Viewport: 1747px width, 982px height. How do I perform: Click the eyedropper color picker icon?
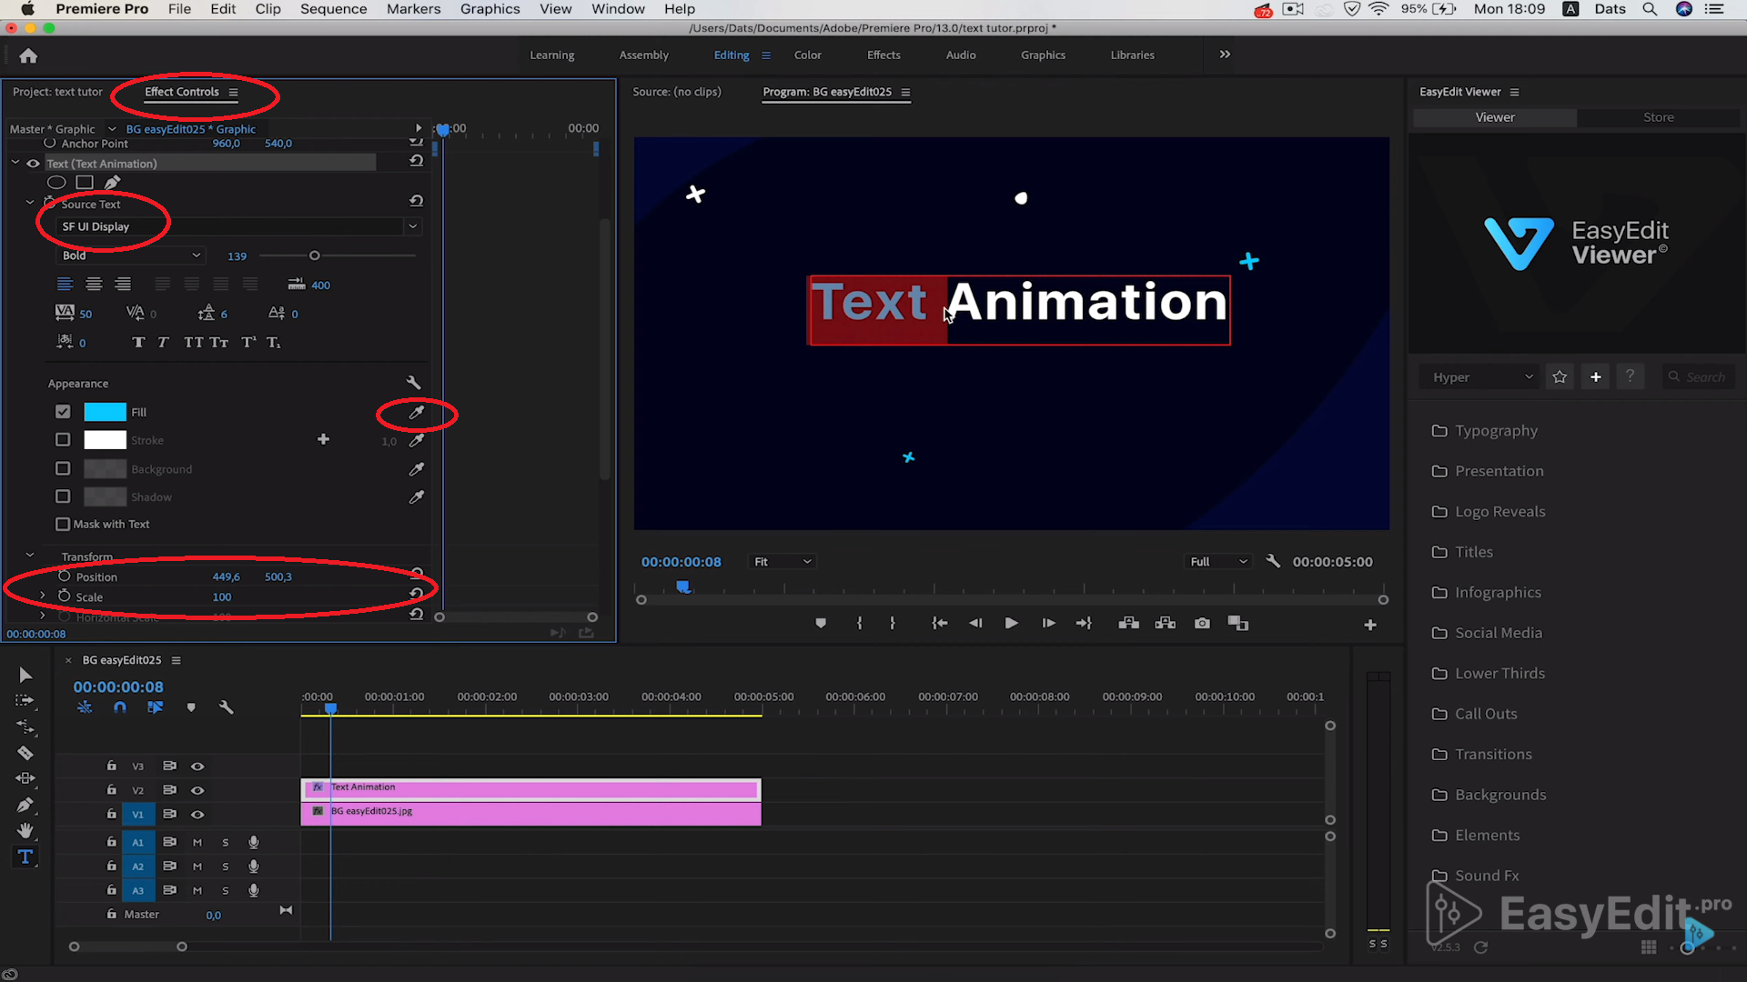click(x=415, y=413)
